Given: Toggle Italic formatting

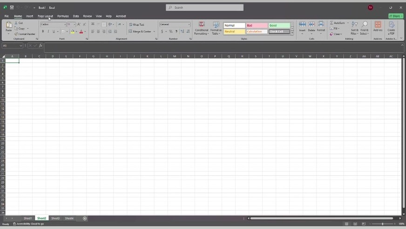Looking at the screenshot, I should 48,31.
